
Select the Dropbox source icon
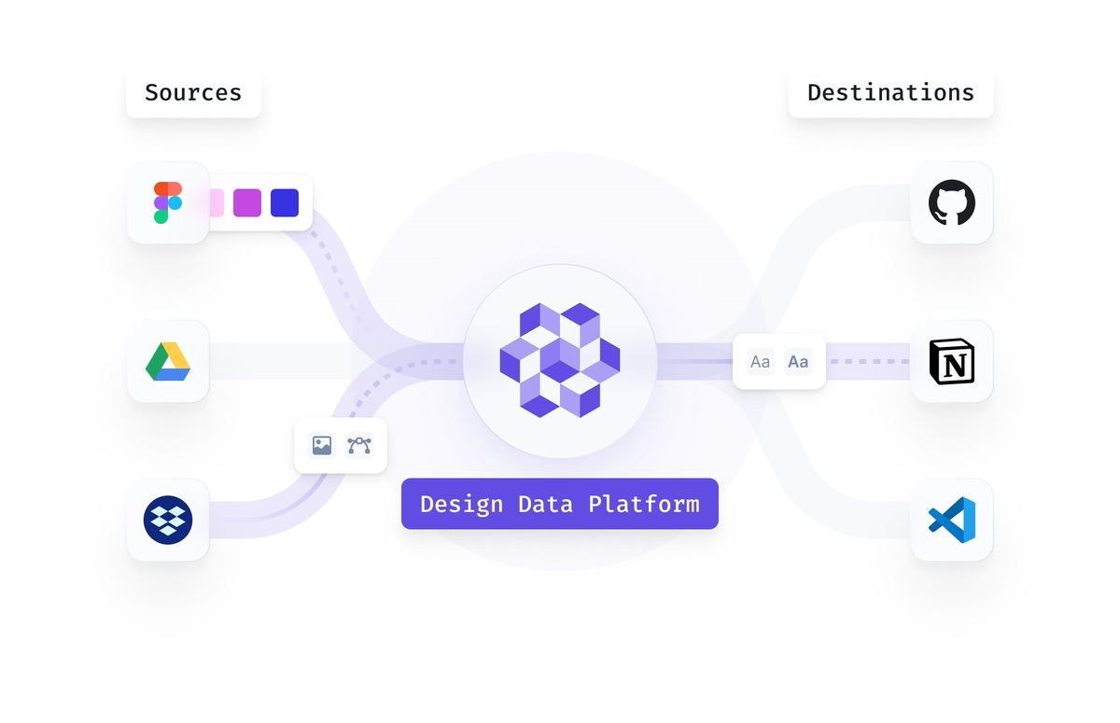coord(168,520)
